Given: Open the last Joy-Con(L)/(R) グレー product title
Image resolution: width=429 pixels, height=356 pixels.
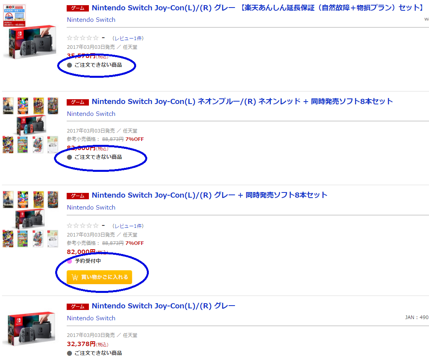Looking at the screenshot, I should point(164,306).
